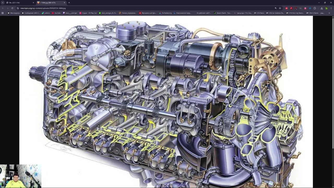Open the red feather extension icon
Screen dimensions: 334x188
click(x=291, y=8)
